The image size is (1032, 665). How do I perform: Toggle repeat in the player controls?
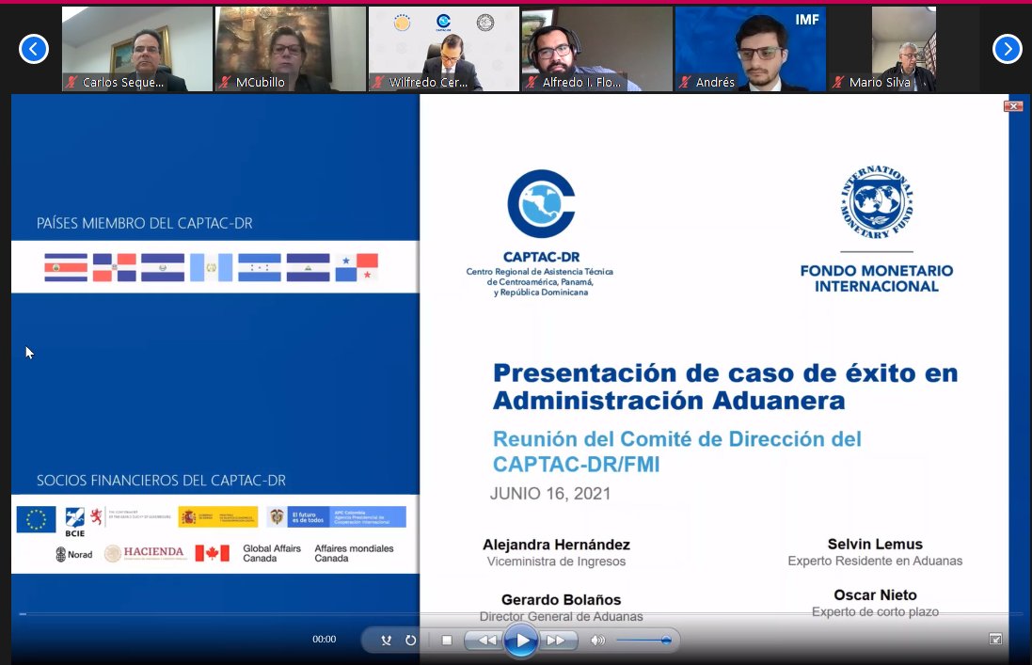coord(411,640)
